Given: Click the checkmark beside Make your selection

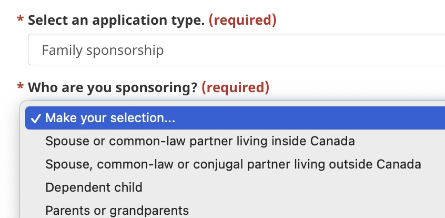Looking at the screenshot, I should pos(36,118).
